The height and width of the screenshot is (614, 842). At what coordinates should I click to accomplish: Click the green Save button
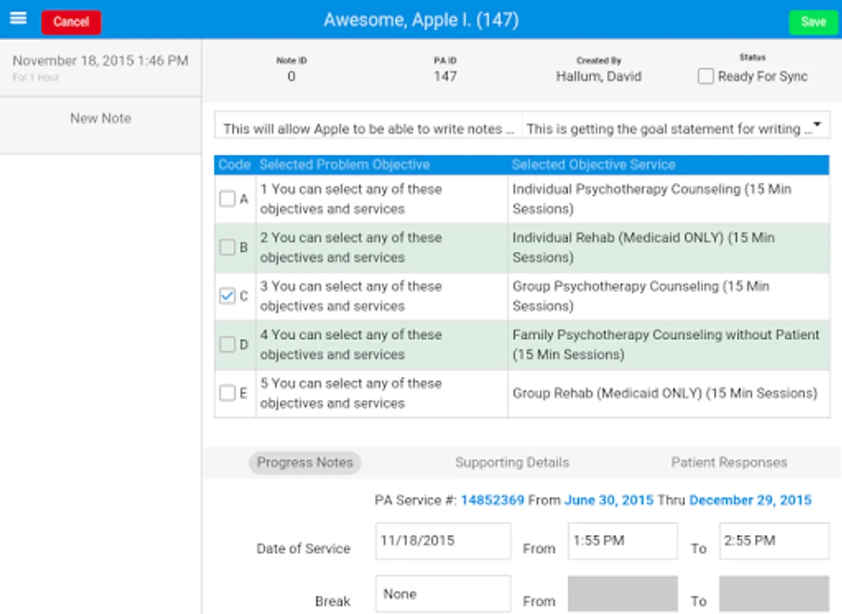(813, 22)
